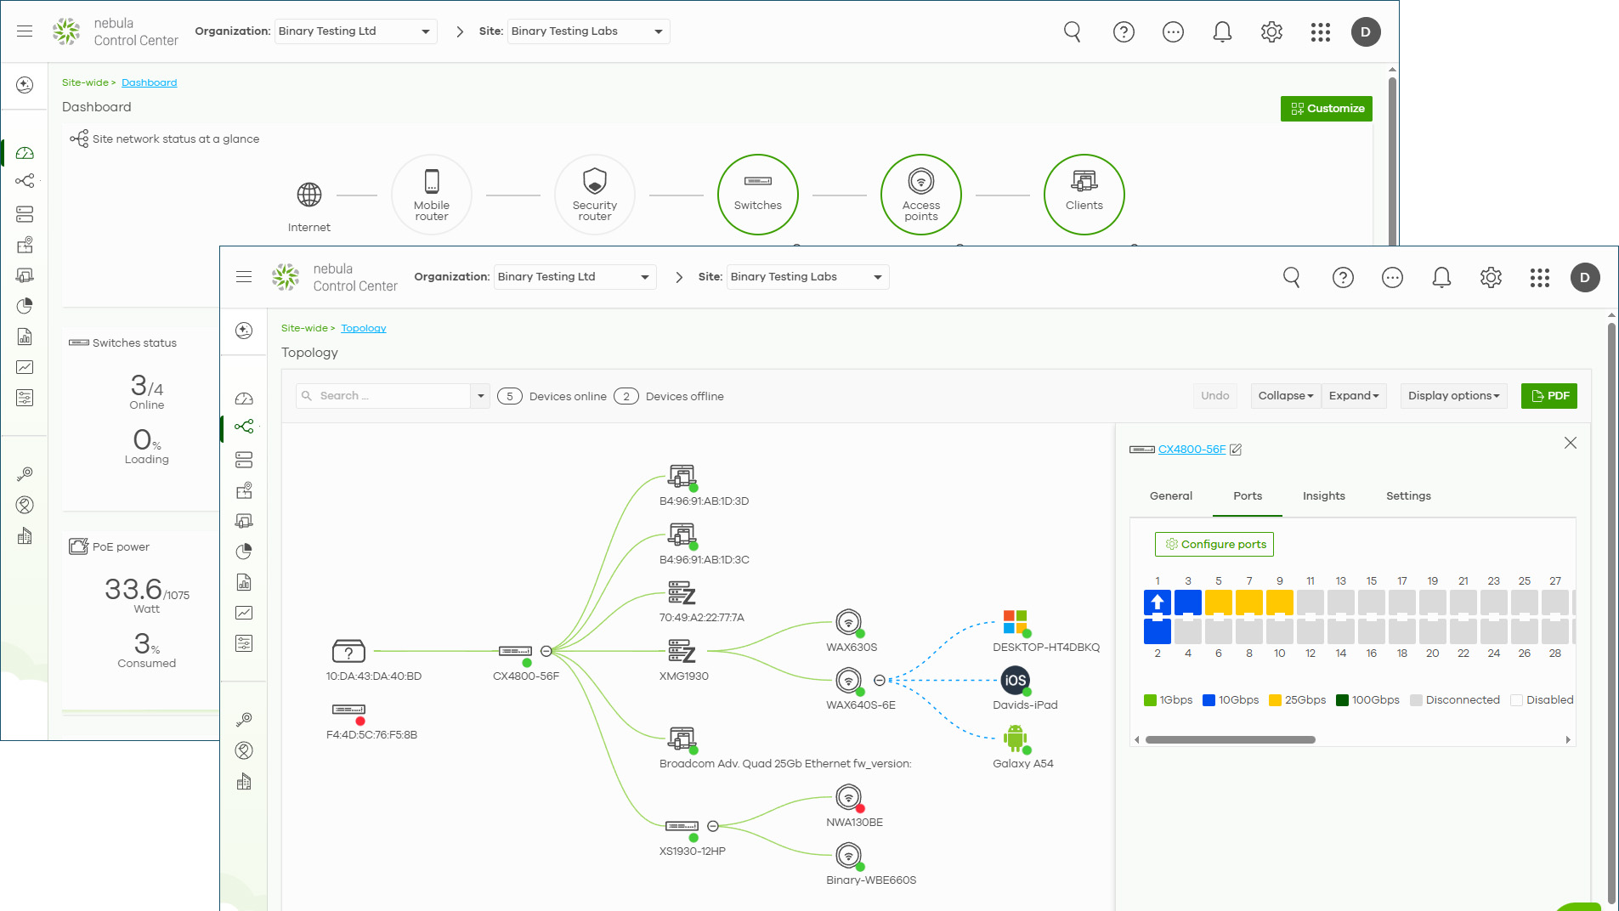Image resolution: width=1619 pixels, height=911 pixels.
Task: Open Organization dropdown in front Topology window
Action: tap(575, 277)
